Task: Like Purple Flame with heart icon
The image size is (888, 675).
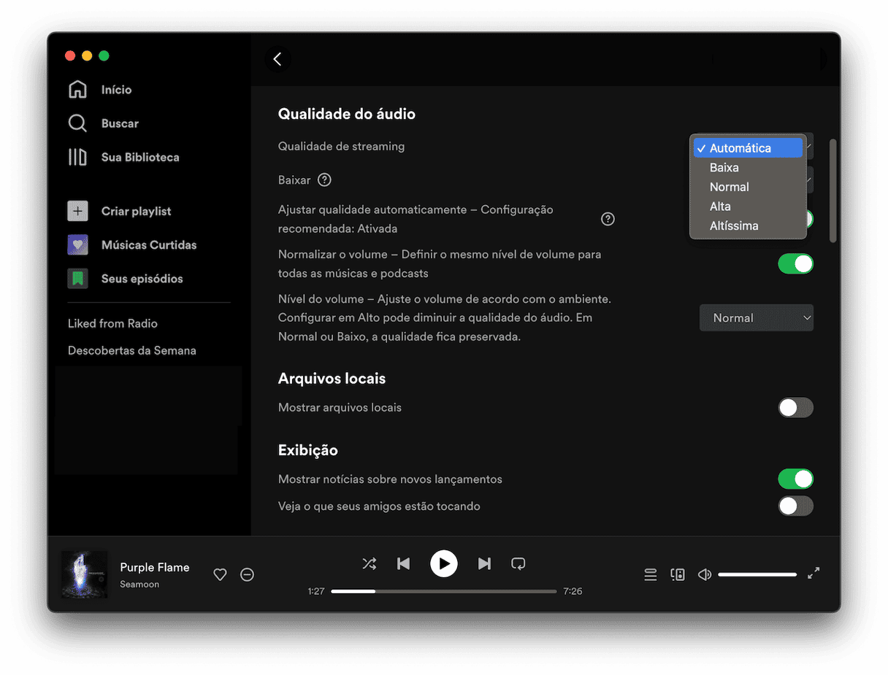Action: pos(220,575)
